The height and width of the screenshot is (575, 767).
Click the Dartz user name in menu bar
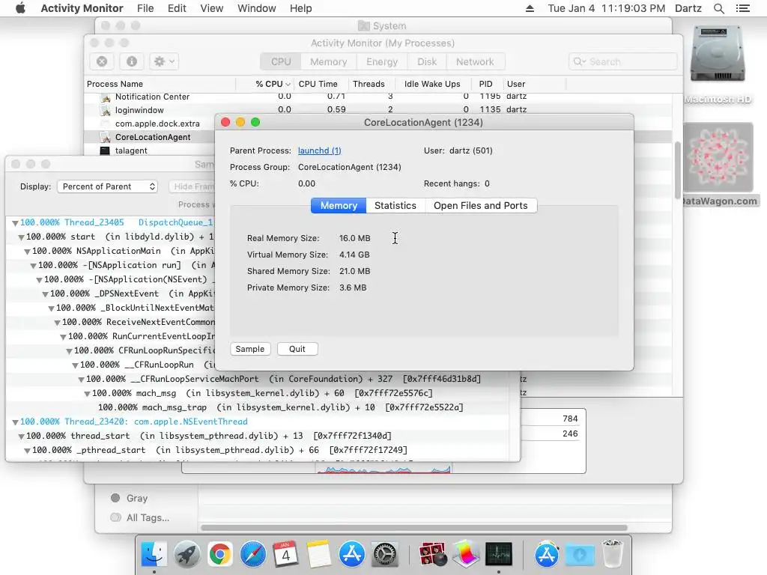pos(688,8)
